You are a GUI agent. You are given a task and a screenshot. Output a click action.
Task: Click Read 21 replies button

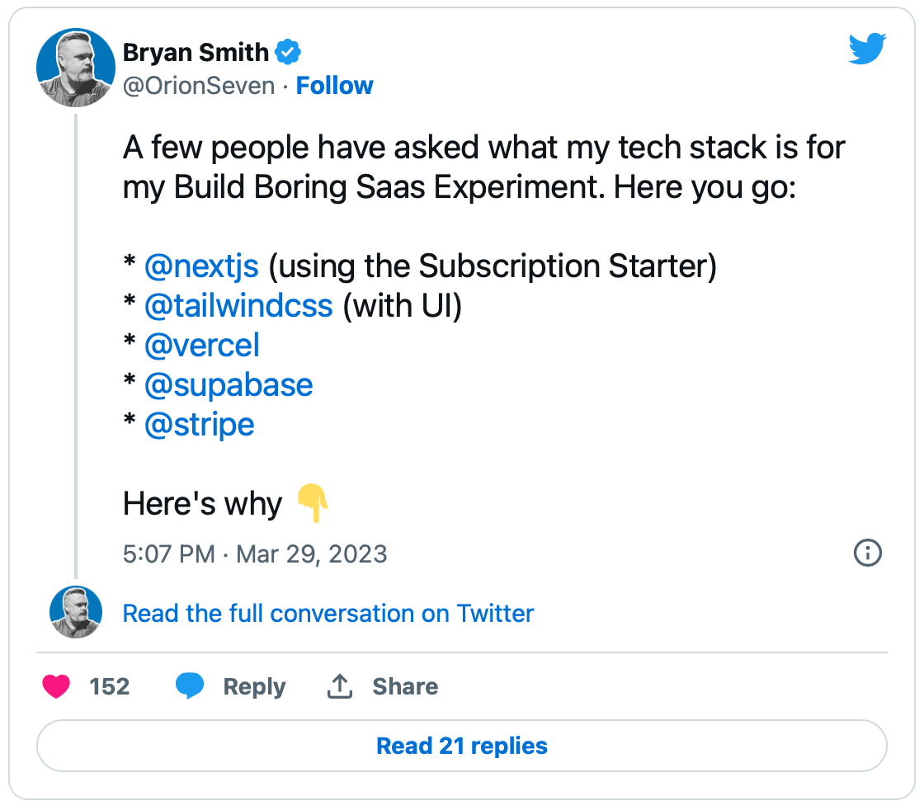pyautogui.click(x=462, y=746)
